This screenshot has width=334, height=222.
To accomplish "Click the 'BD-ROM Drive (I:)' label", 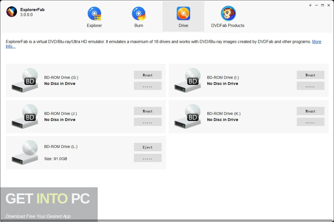I will coord(223,77).
